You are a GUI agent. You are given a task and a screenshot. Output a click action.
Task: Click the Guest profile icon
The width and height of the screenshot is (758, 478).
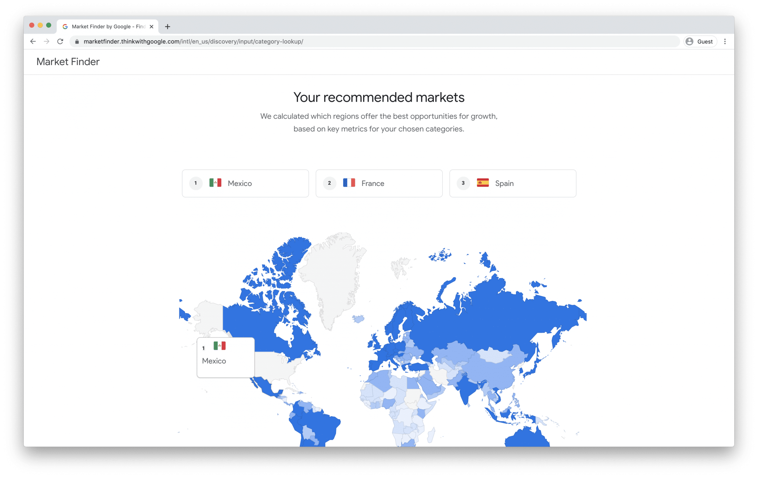click(689, 41)
